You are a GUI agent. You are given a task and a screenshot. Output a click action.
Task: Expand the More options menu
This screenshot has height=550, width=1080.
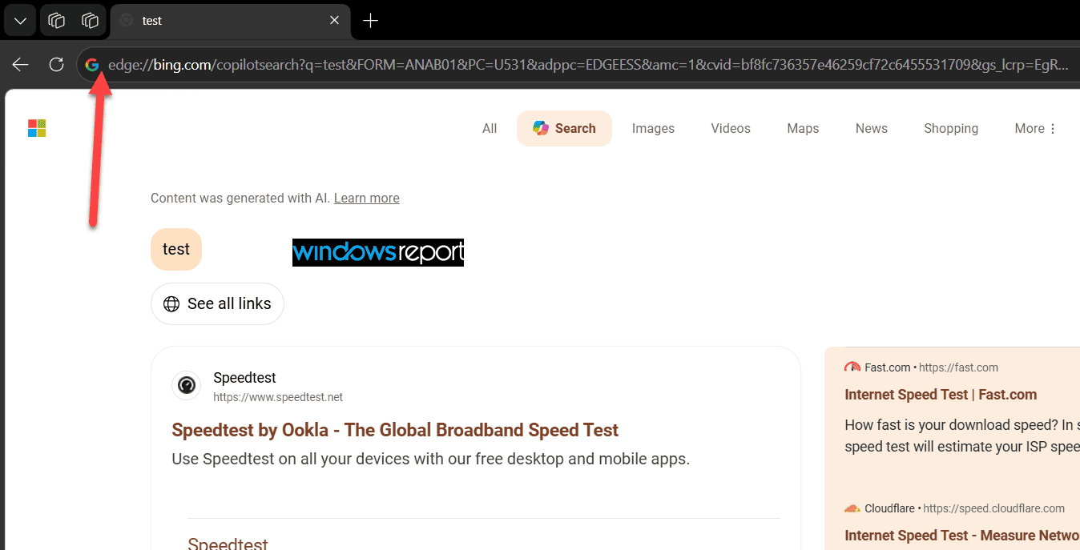tap(1035, 128)
